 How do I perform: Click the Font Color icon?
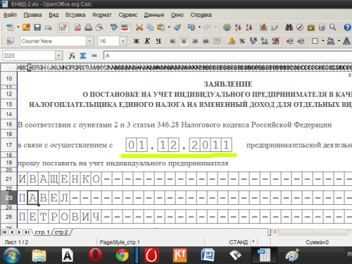tap(346, 42)
